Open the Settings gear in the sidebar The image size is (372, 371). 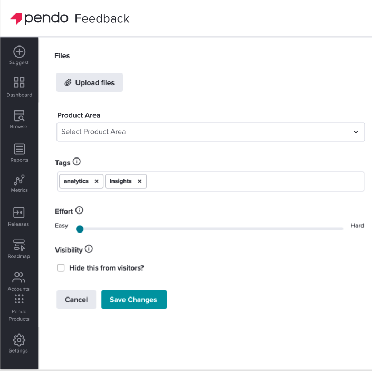pos(19,340)
